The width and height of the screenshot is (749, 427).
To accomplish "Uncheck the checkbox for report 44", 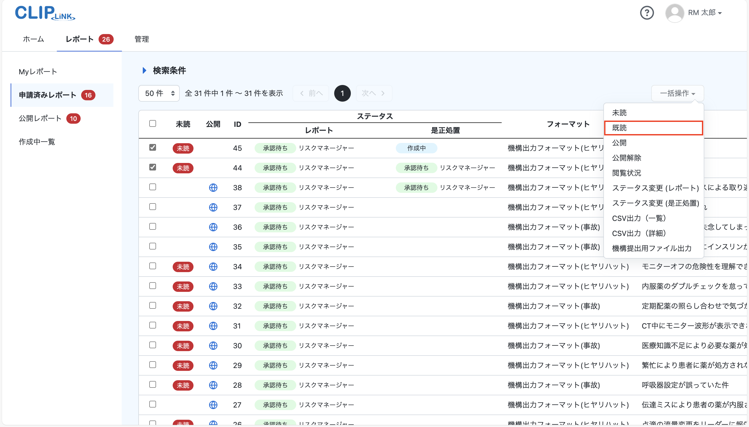I will pyautogui.click(x=153, y=167).
